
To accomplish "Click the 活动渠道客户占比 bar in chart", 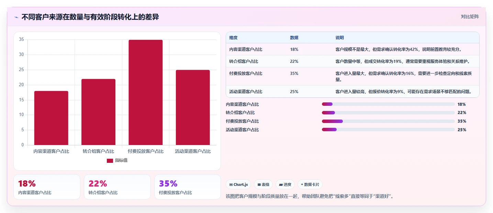I will pyautogui.click(x=193, y=108).
